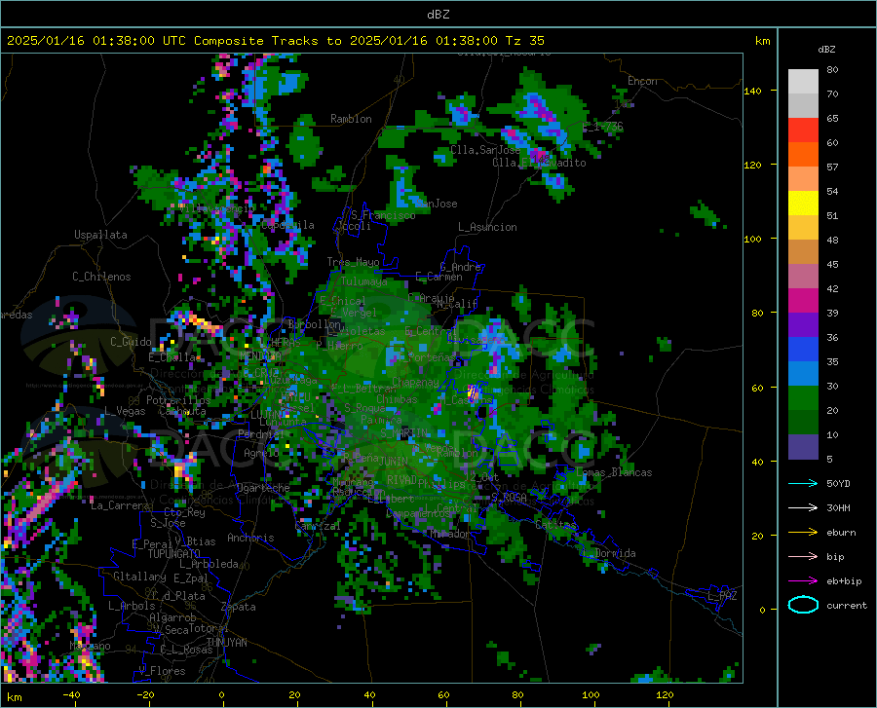Screen dimensions: 877x708
Task: Click the 'S_Francisco' place label
Action: click(383, 215)
